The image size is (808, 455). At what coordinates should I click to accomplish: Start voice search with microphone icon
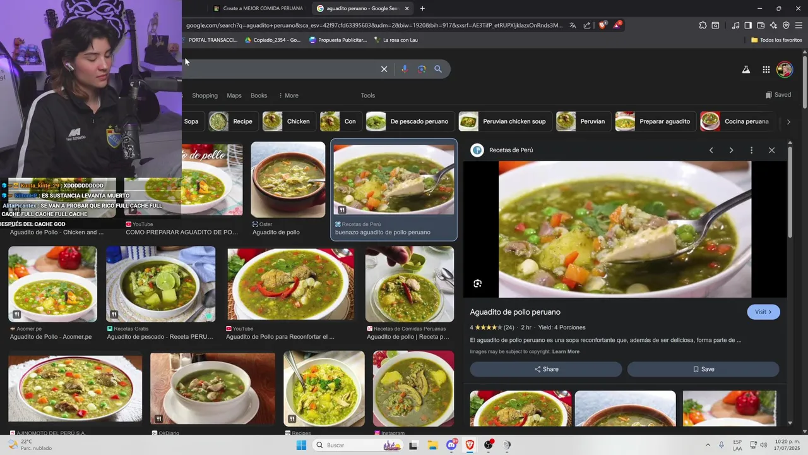[405, 69]
